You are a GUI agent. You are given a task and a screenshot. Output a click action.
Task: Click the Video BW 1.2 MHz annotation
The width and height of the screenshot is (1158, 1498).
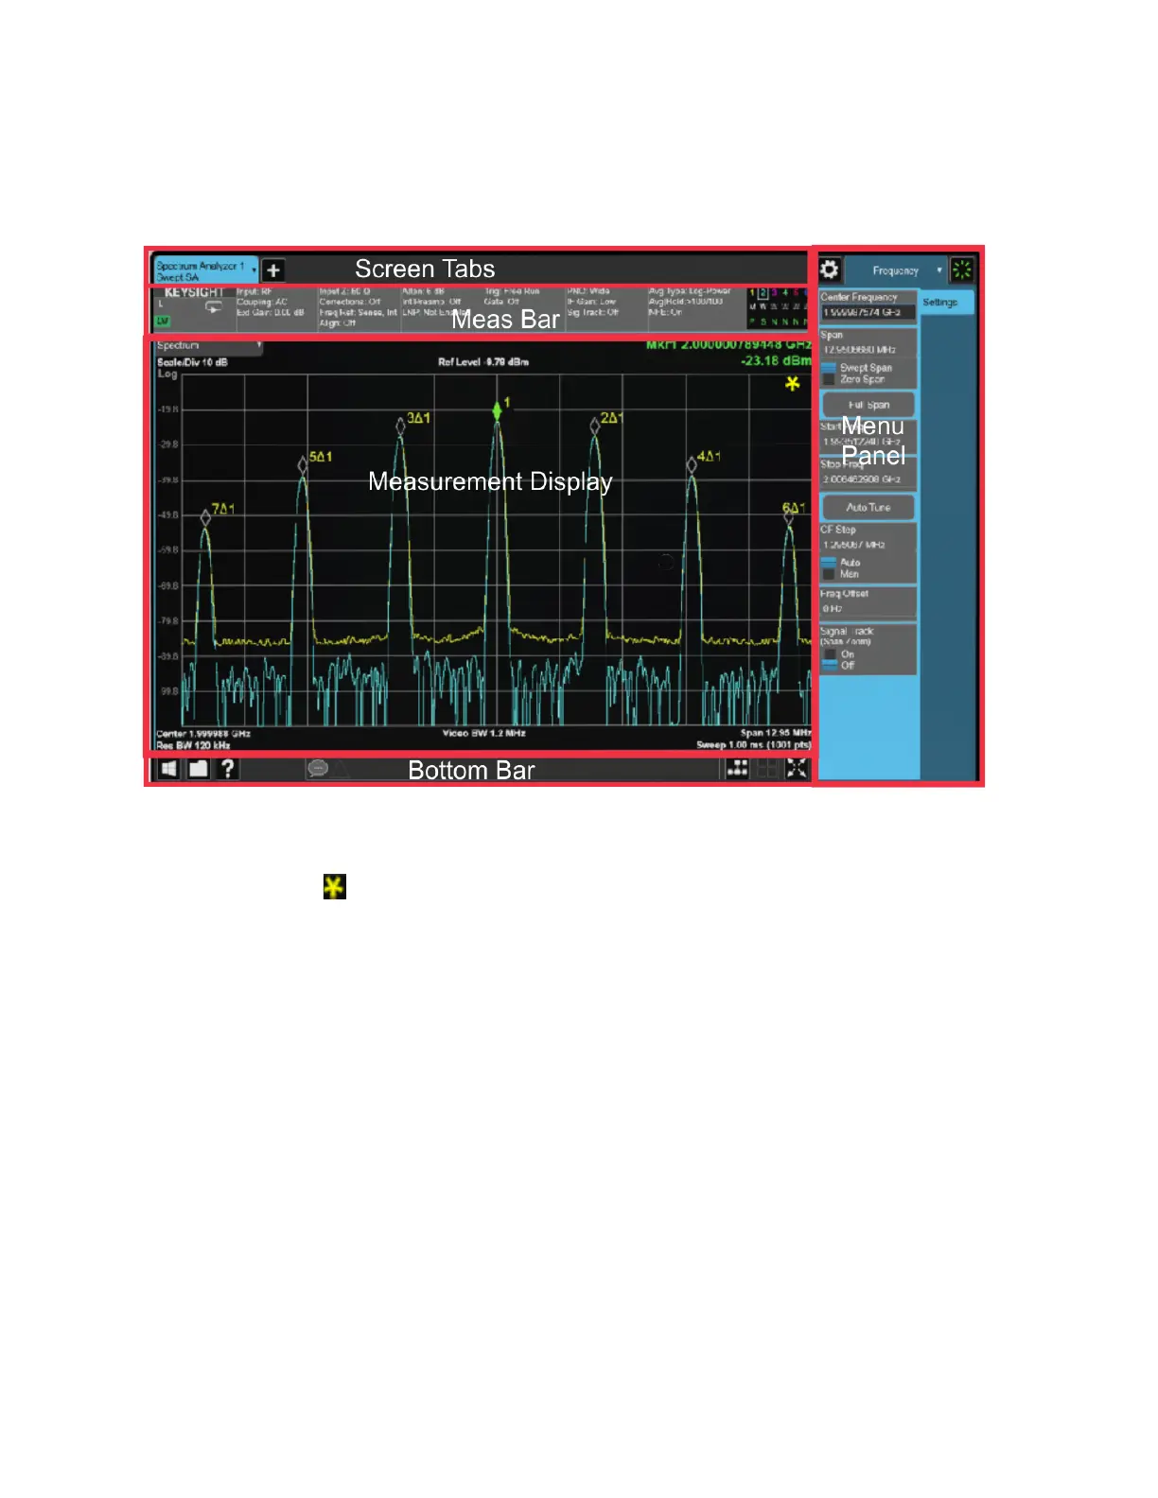point(484,733)
